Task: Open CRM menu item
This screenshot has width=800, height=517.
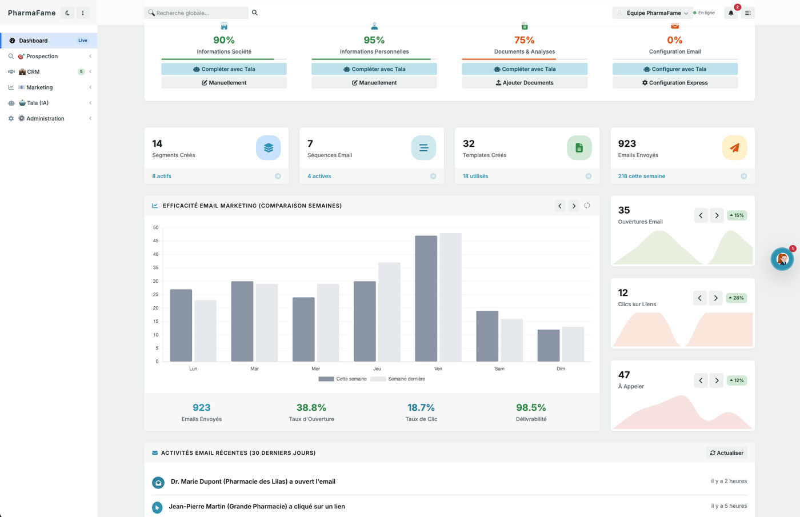Action: [49, 71]
